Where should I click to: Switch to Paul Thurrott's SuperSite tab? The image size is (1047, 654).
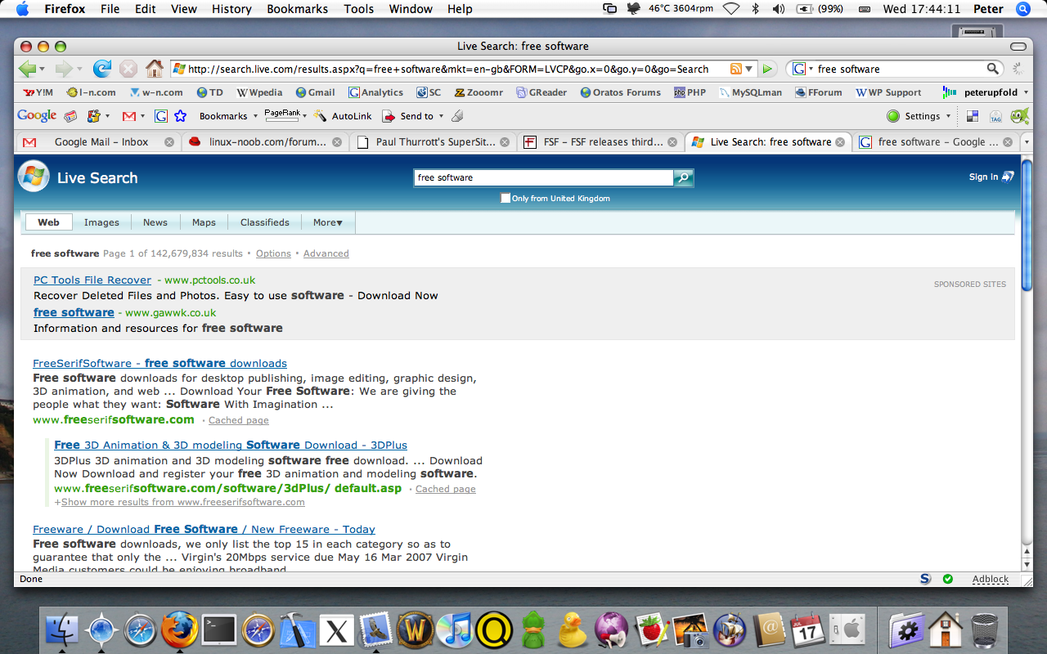coord(434,141)
